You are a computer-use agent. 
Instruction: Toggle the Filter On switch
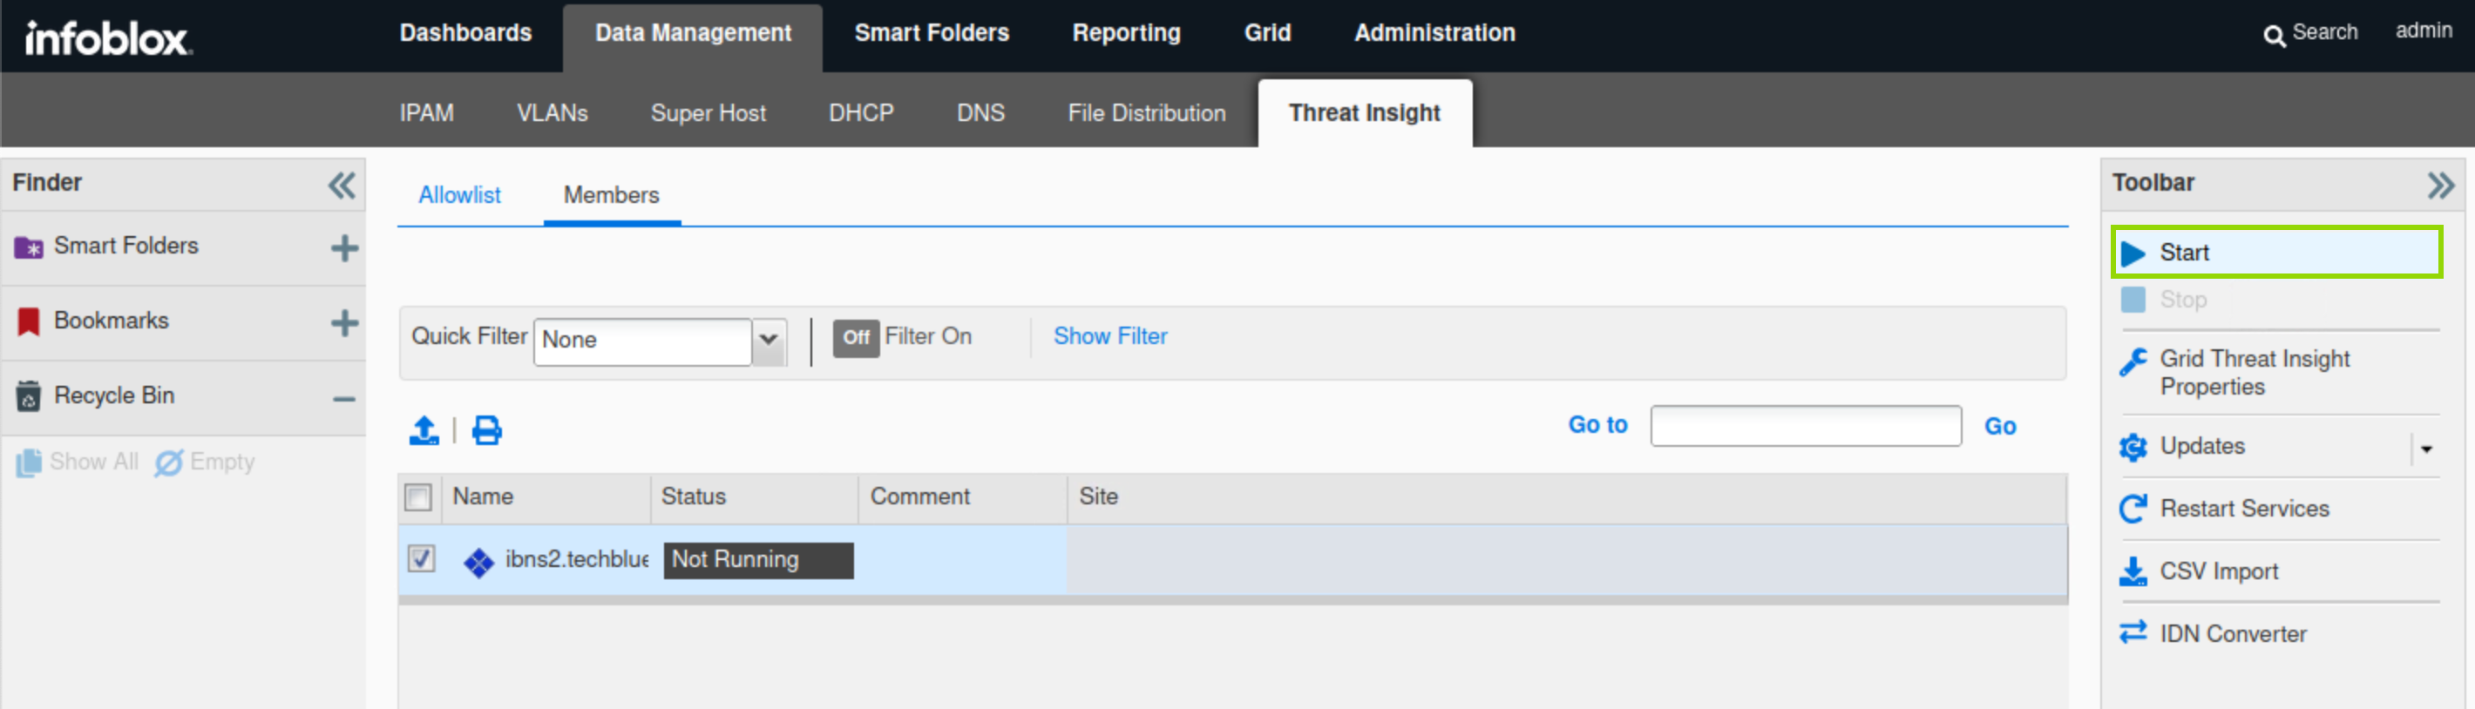pyautogui.click(x=855, y=337)
